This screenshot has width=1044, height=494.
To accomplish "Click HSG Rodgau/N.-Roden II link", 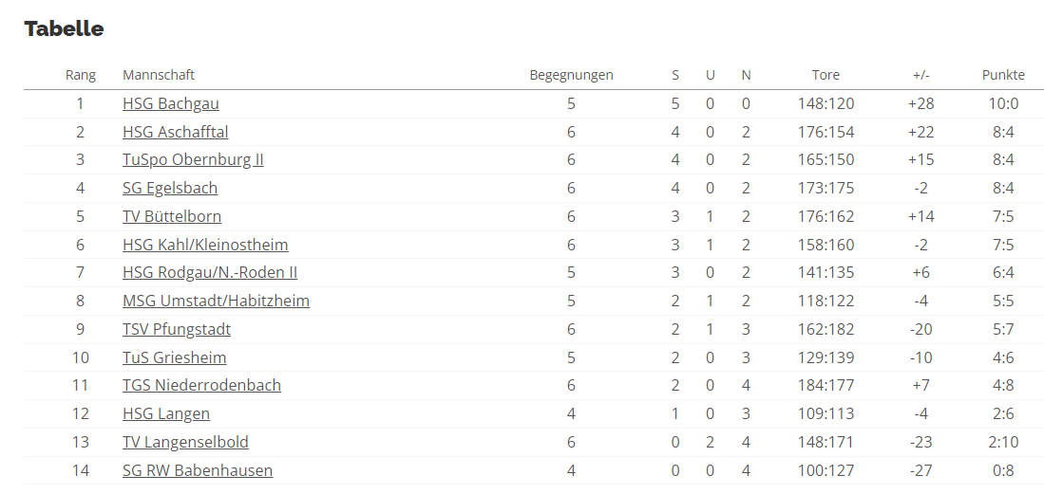I will click(210, 272).
